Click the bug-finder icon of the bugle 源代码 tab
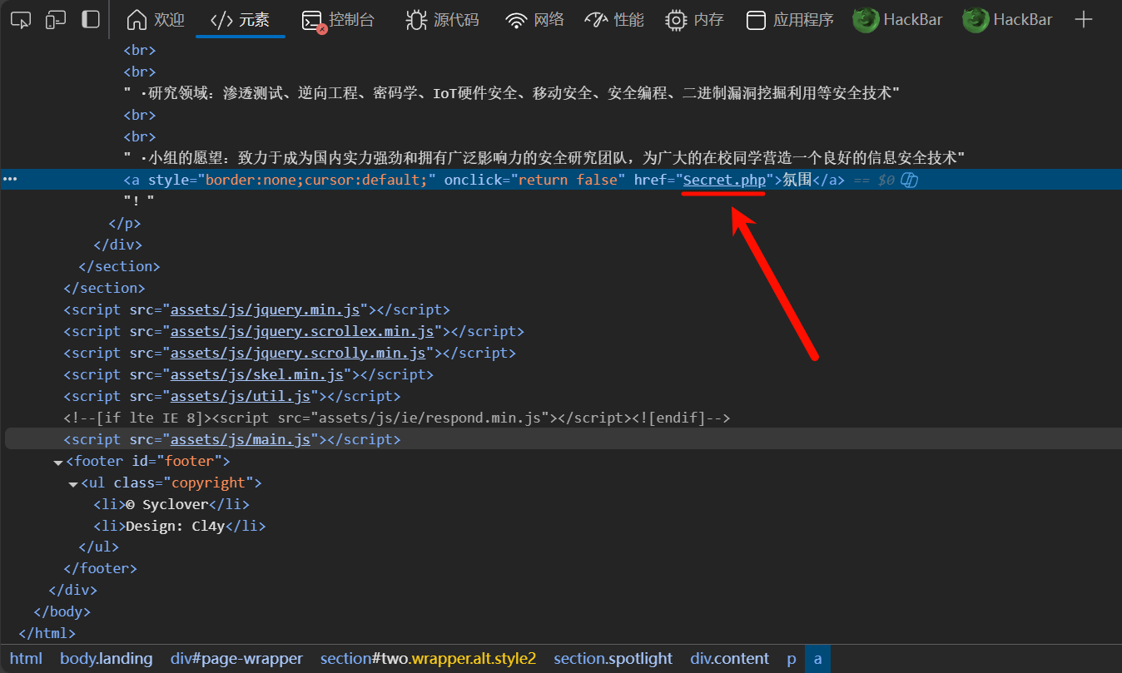The width and height of the screenshot is (1122, 673). coord(416,20)
